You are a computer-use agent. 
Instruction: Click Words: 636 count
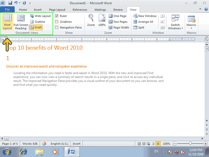click(30, 144)
